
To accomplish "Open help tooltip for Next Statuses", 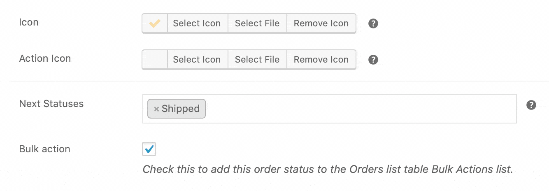I will click(x=531, y=105).
